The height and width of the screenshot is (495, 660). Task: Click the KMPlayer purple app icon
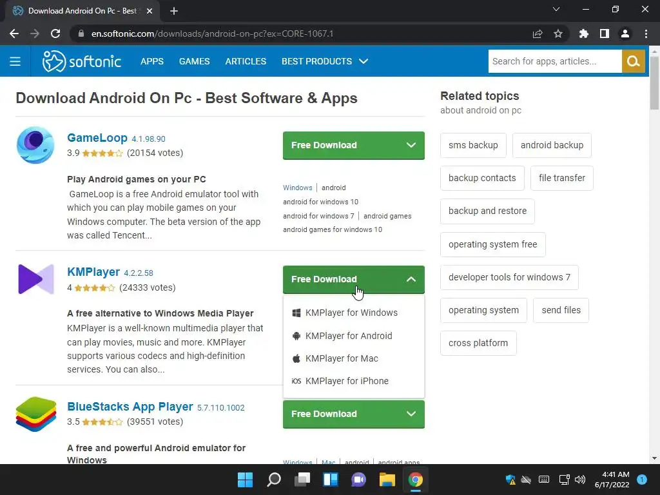36,279
